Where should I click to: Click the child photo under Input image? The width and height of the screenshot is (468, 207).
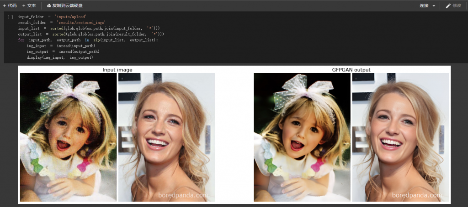click(x=69, y=137)
